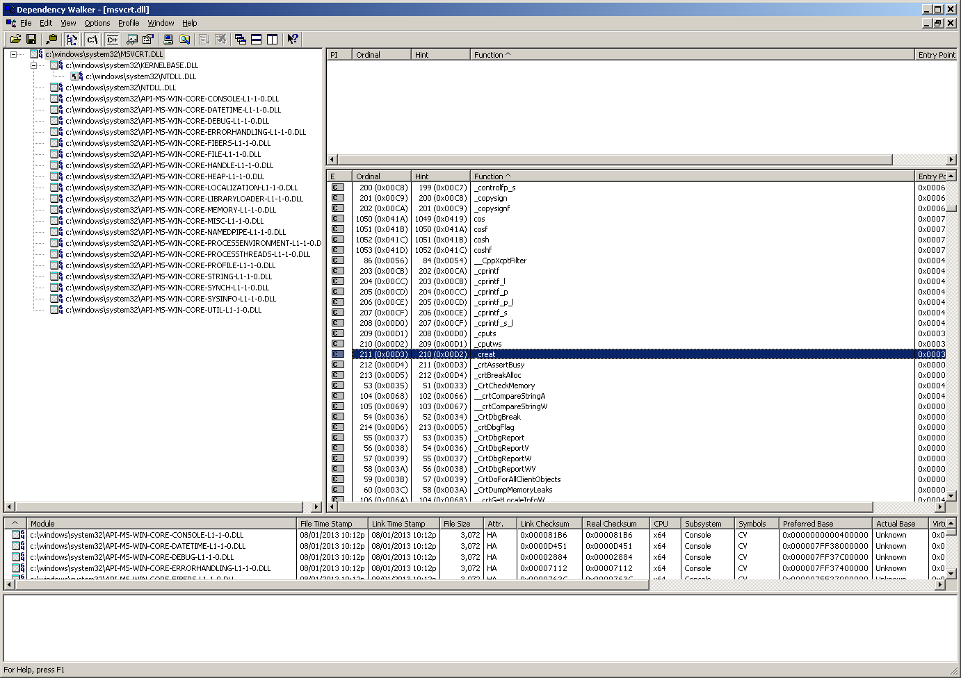Sort the import list by the Function column
Viewport: 961px width, 678px height.
[693, 55]
